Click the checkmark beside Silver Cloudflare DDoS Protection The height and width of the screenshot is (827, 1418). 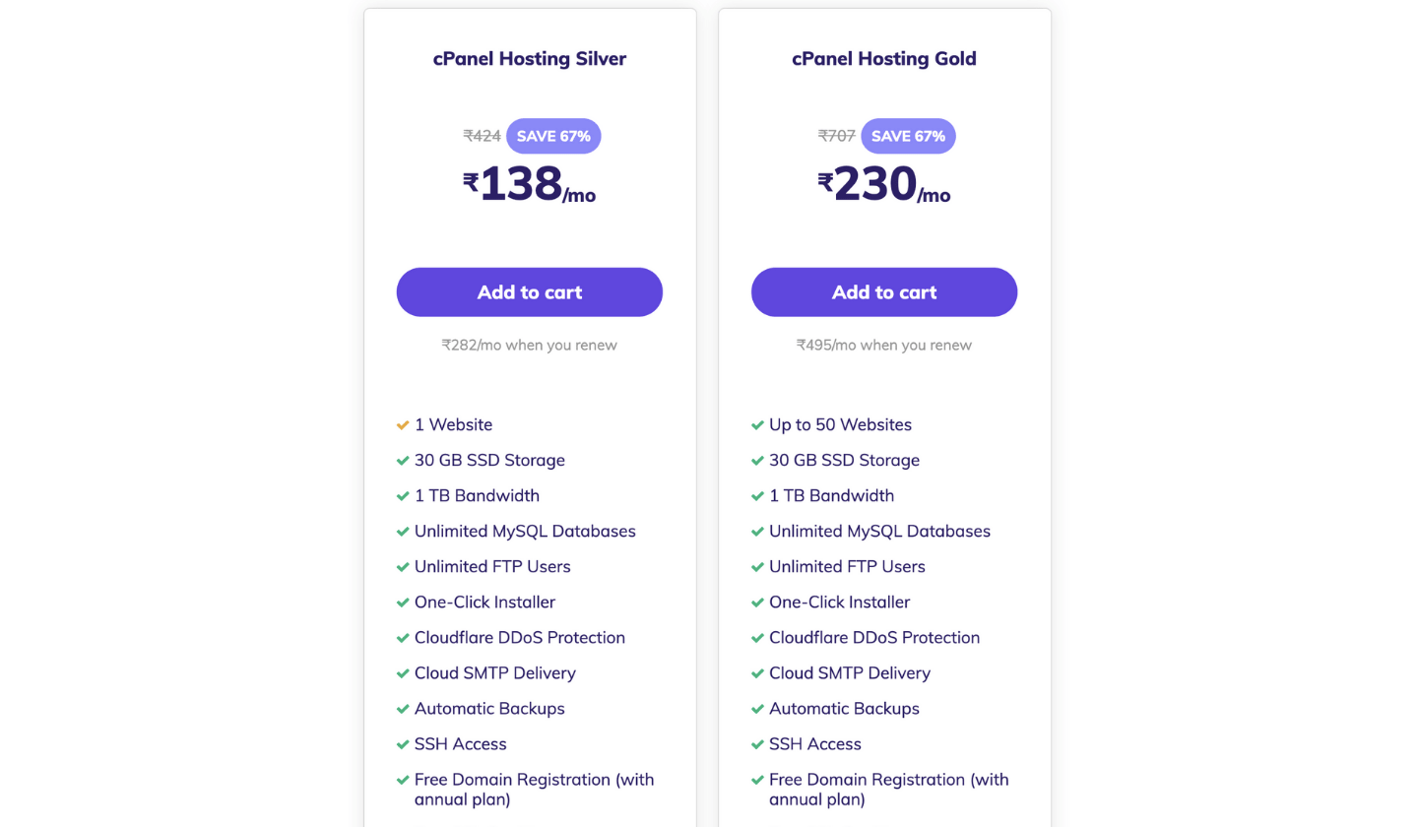click(403, 638)
